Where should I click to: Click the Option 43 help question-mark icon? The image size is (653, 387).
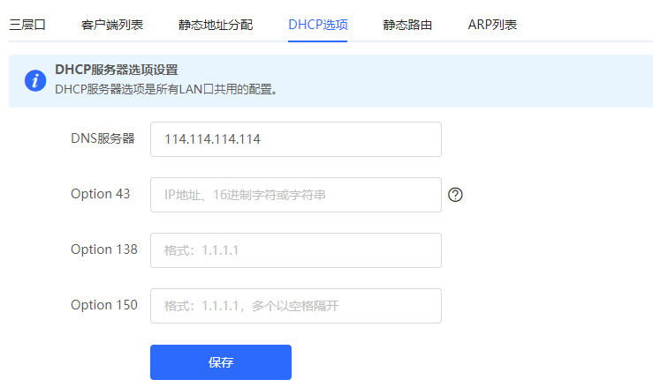pyautogui.click(x=456, y=195)
